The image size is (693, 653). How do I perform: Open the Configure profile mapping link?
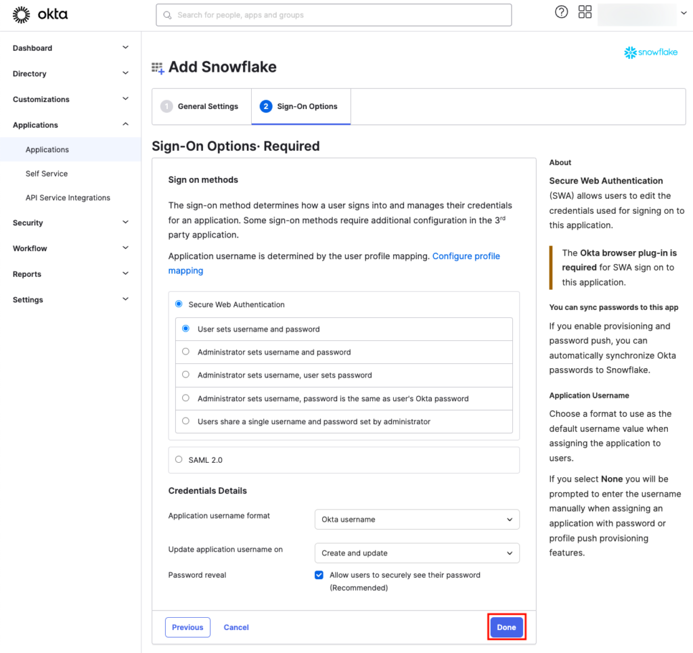[466, 256]
